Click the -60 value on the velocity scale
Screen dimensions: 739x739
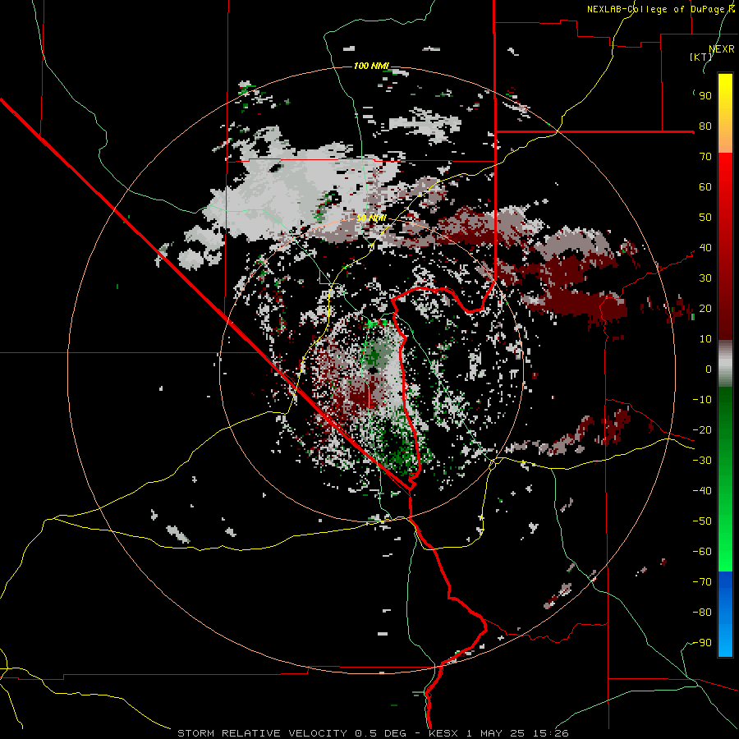tap(702, 552)
